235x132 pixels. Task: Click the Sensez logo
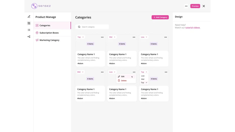(x=41, y=6)
